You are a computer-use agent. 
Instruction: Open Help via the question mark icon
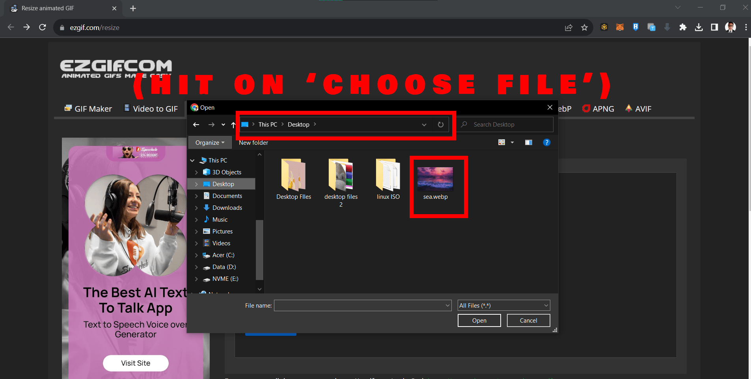547,142
